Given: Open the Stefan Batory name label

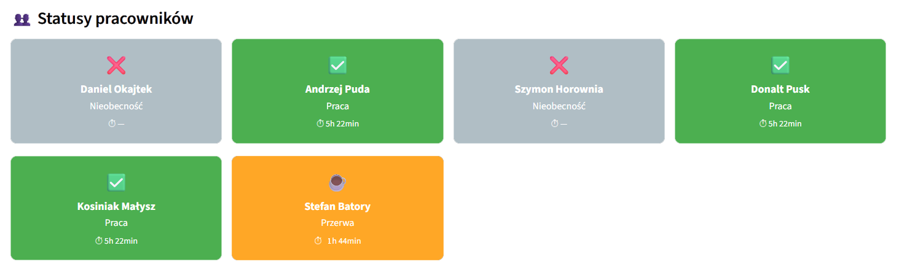Looking at the screenshot, I should tap(337, 207).
